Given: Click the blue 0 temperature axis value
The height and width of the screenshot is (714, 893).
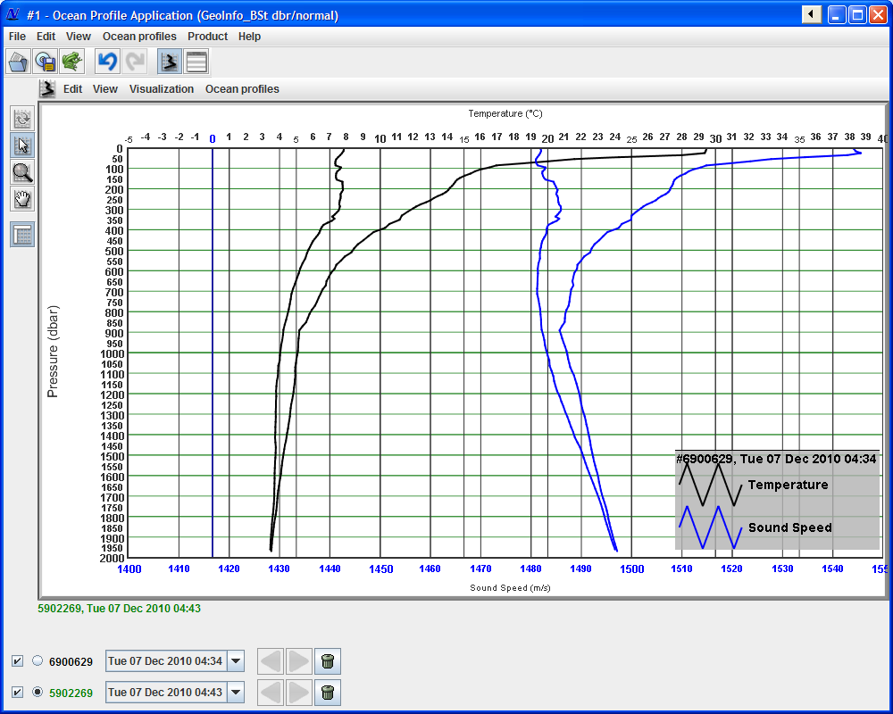Looking at the screenshot, I should 213,138.
